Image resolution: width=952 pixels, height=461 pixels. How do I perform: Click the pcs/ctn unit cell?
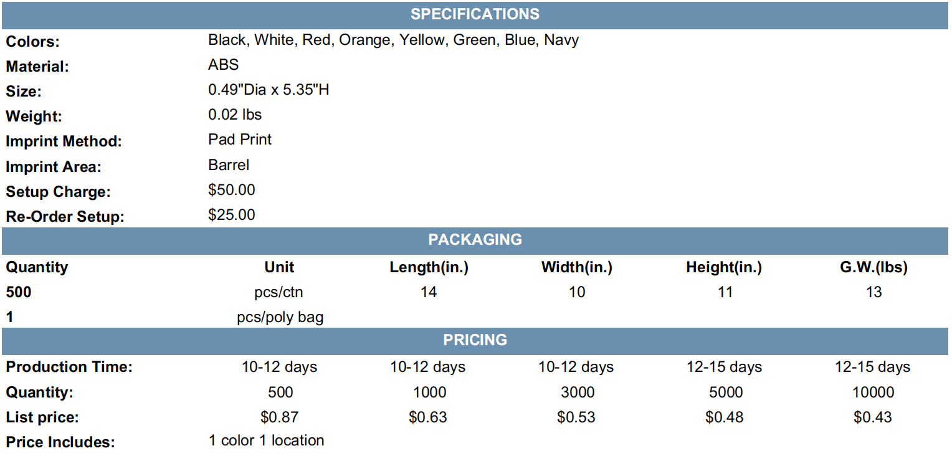[280, 292]
